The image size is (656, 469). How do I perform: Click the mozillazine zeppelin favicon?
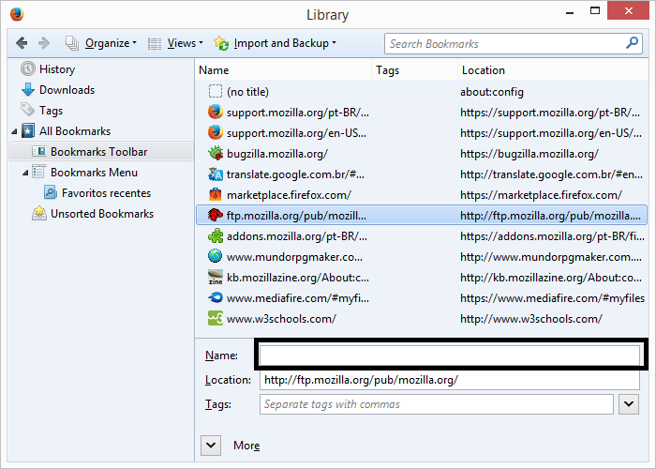[x=215, y=278]
